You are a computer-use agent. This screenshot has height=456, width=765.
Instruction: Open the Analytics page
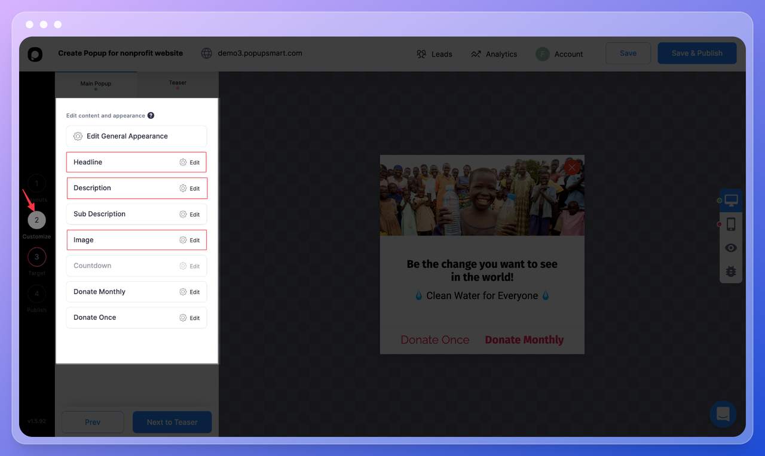coord(494,54)
